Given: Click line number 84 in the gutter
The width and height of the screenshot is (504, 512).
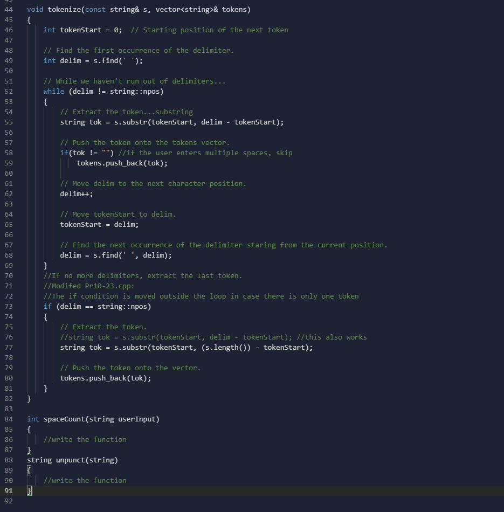Looking at the screenshot, I should [x=9, y=419].
